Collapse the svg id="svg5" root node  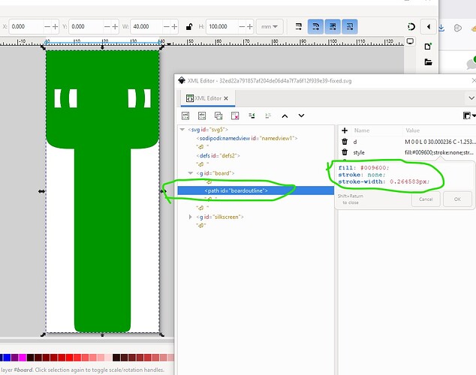click(182, 130)
